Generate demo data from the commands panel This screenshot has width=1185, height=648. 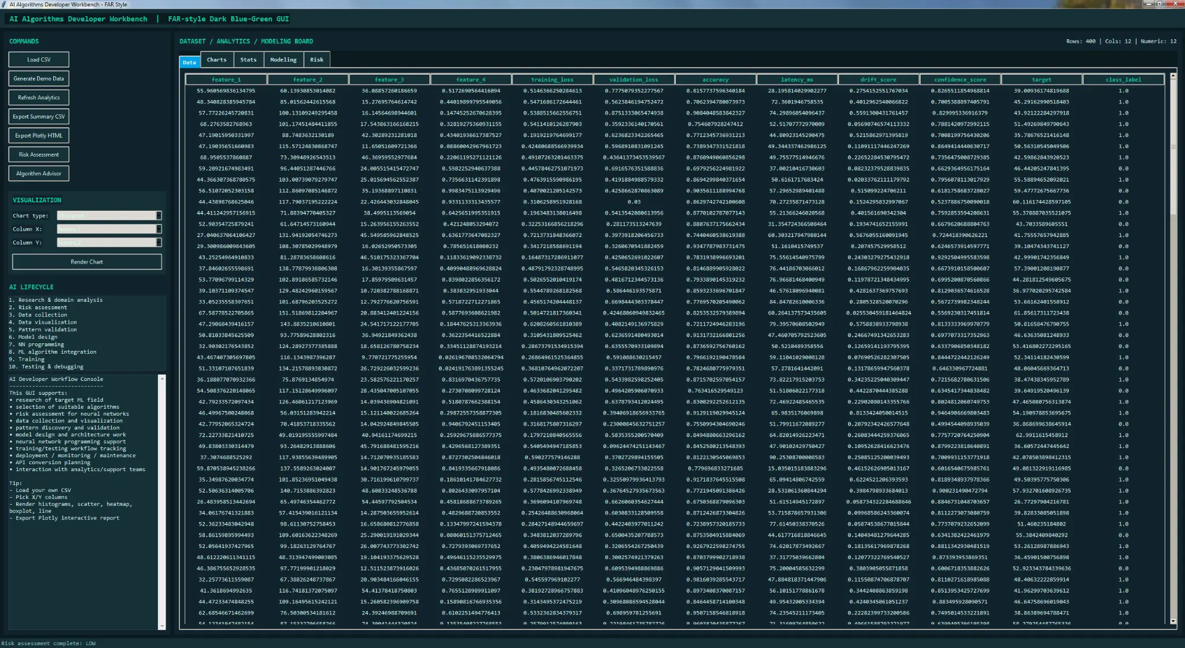click(39, 79)
